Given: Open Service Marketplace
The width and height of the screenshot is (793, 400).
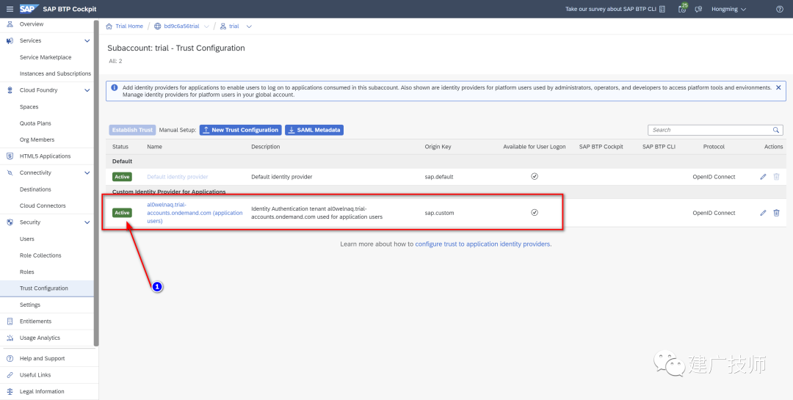Looking at the screenshot, I should (46, 58).
